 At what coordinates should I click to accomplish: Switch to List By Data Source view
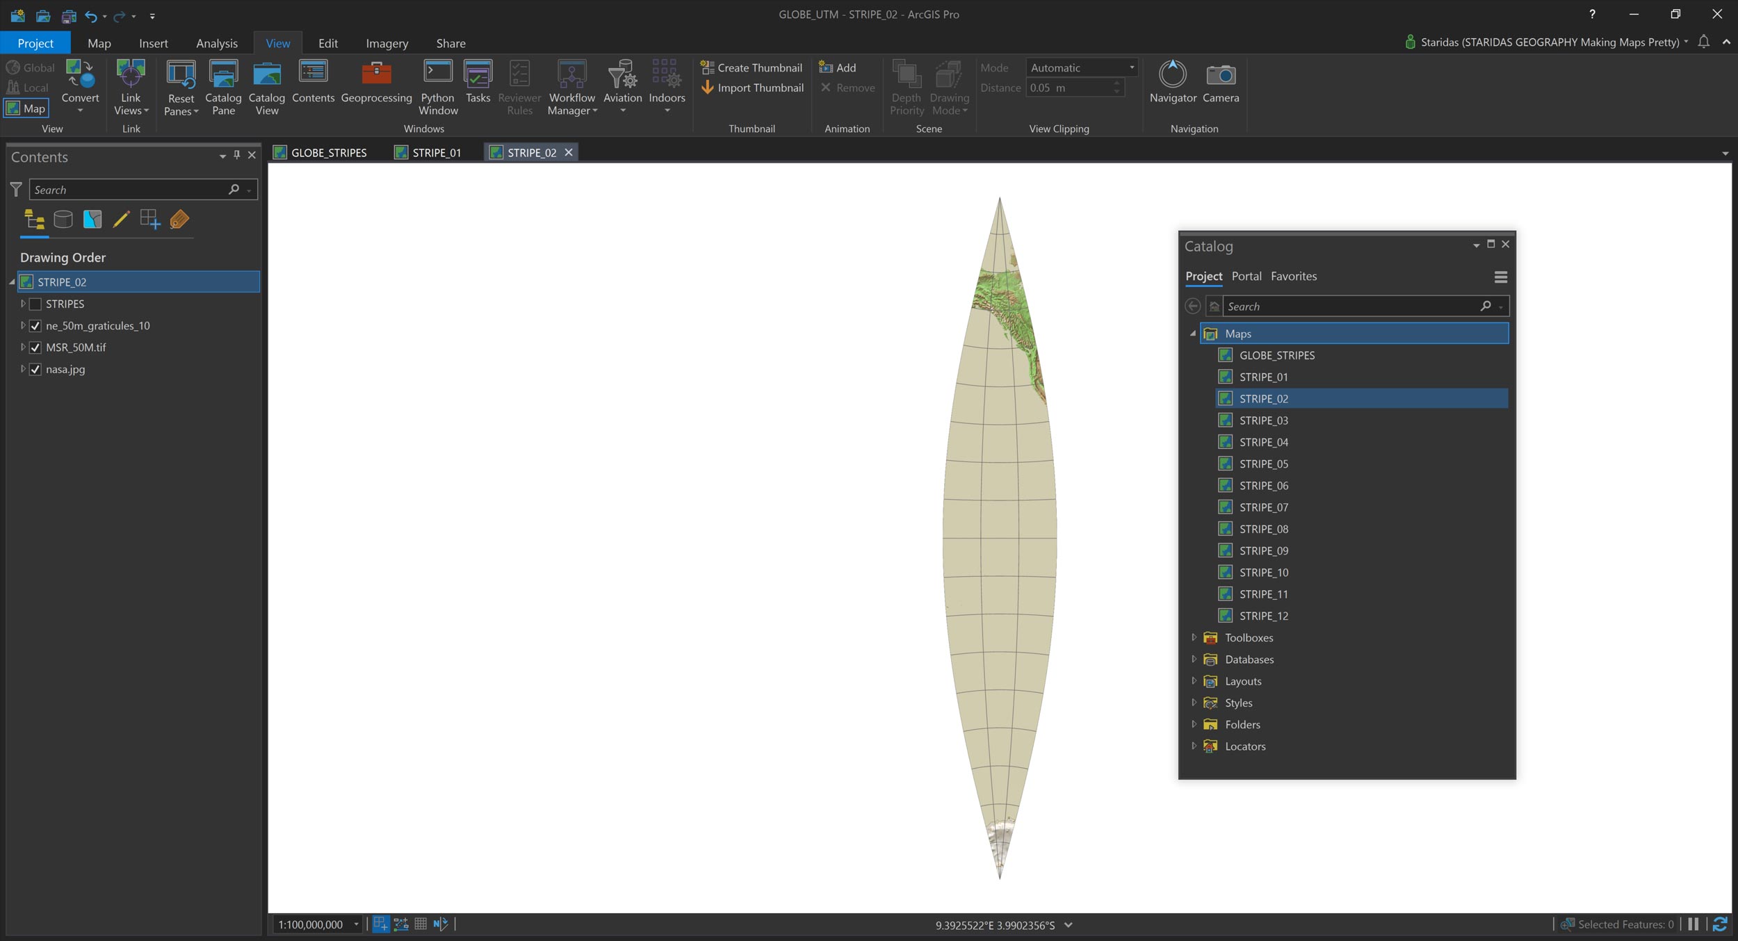[63, 220]
